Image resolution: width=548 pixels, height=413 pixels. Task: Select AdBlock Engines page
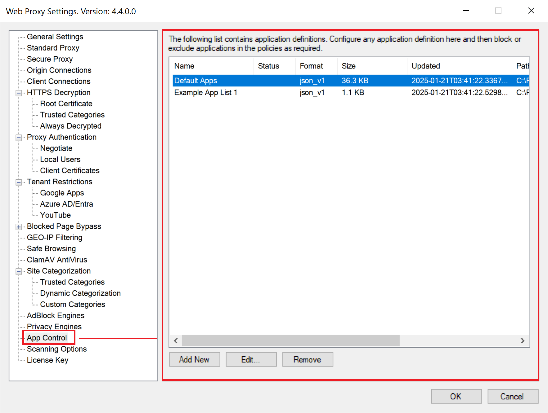(x=56, y=316)
